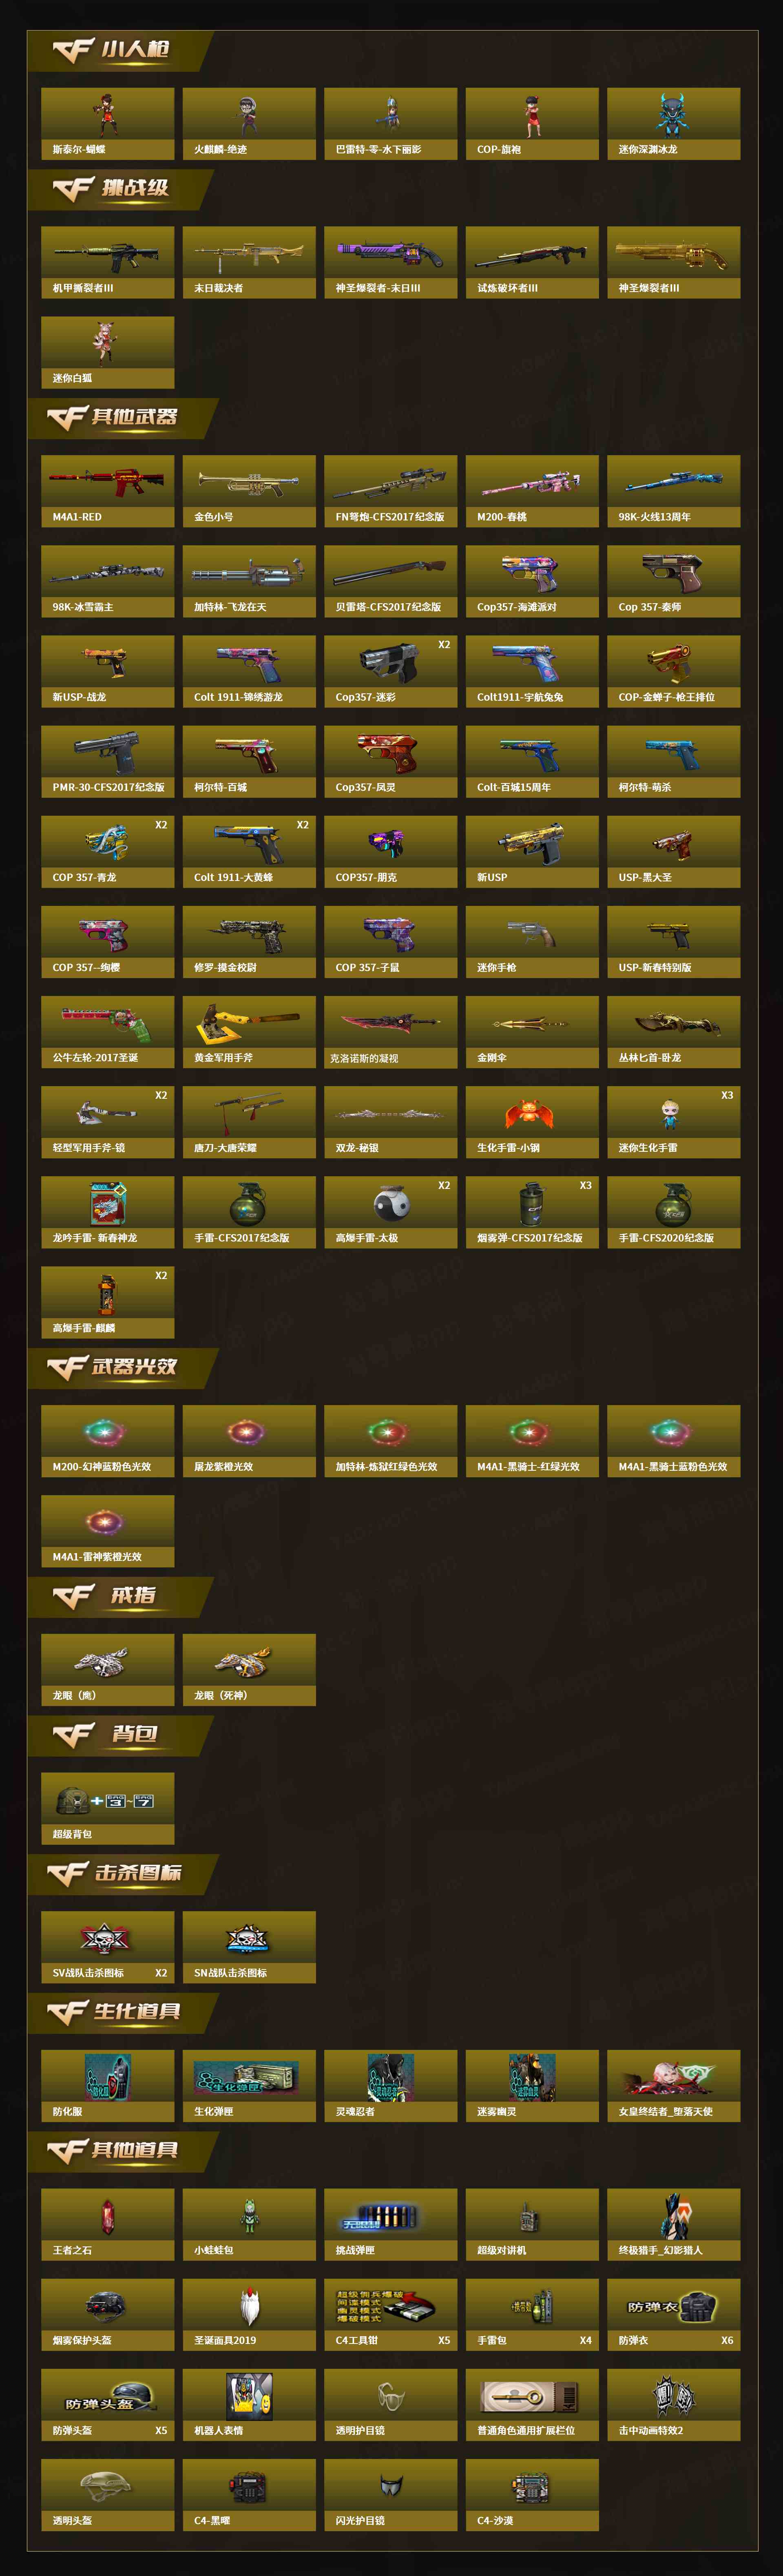Image resolution: width=783 pixels, height=2576 pixels.
Task: Open the 超级背包 backpack item
Action: (107, 1809)
